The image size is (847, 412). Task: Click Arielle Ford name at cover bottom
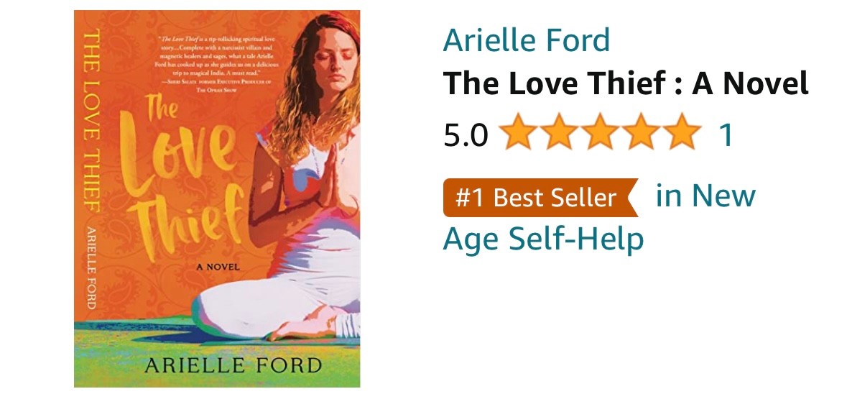(233, 364)
